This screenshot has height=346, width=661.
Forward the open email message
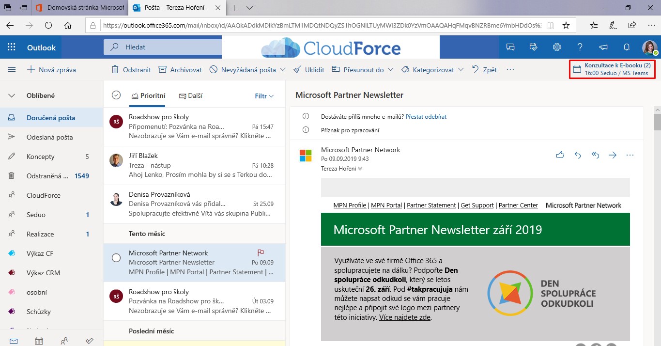[613, 155]
